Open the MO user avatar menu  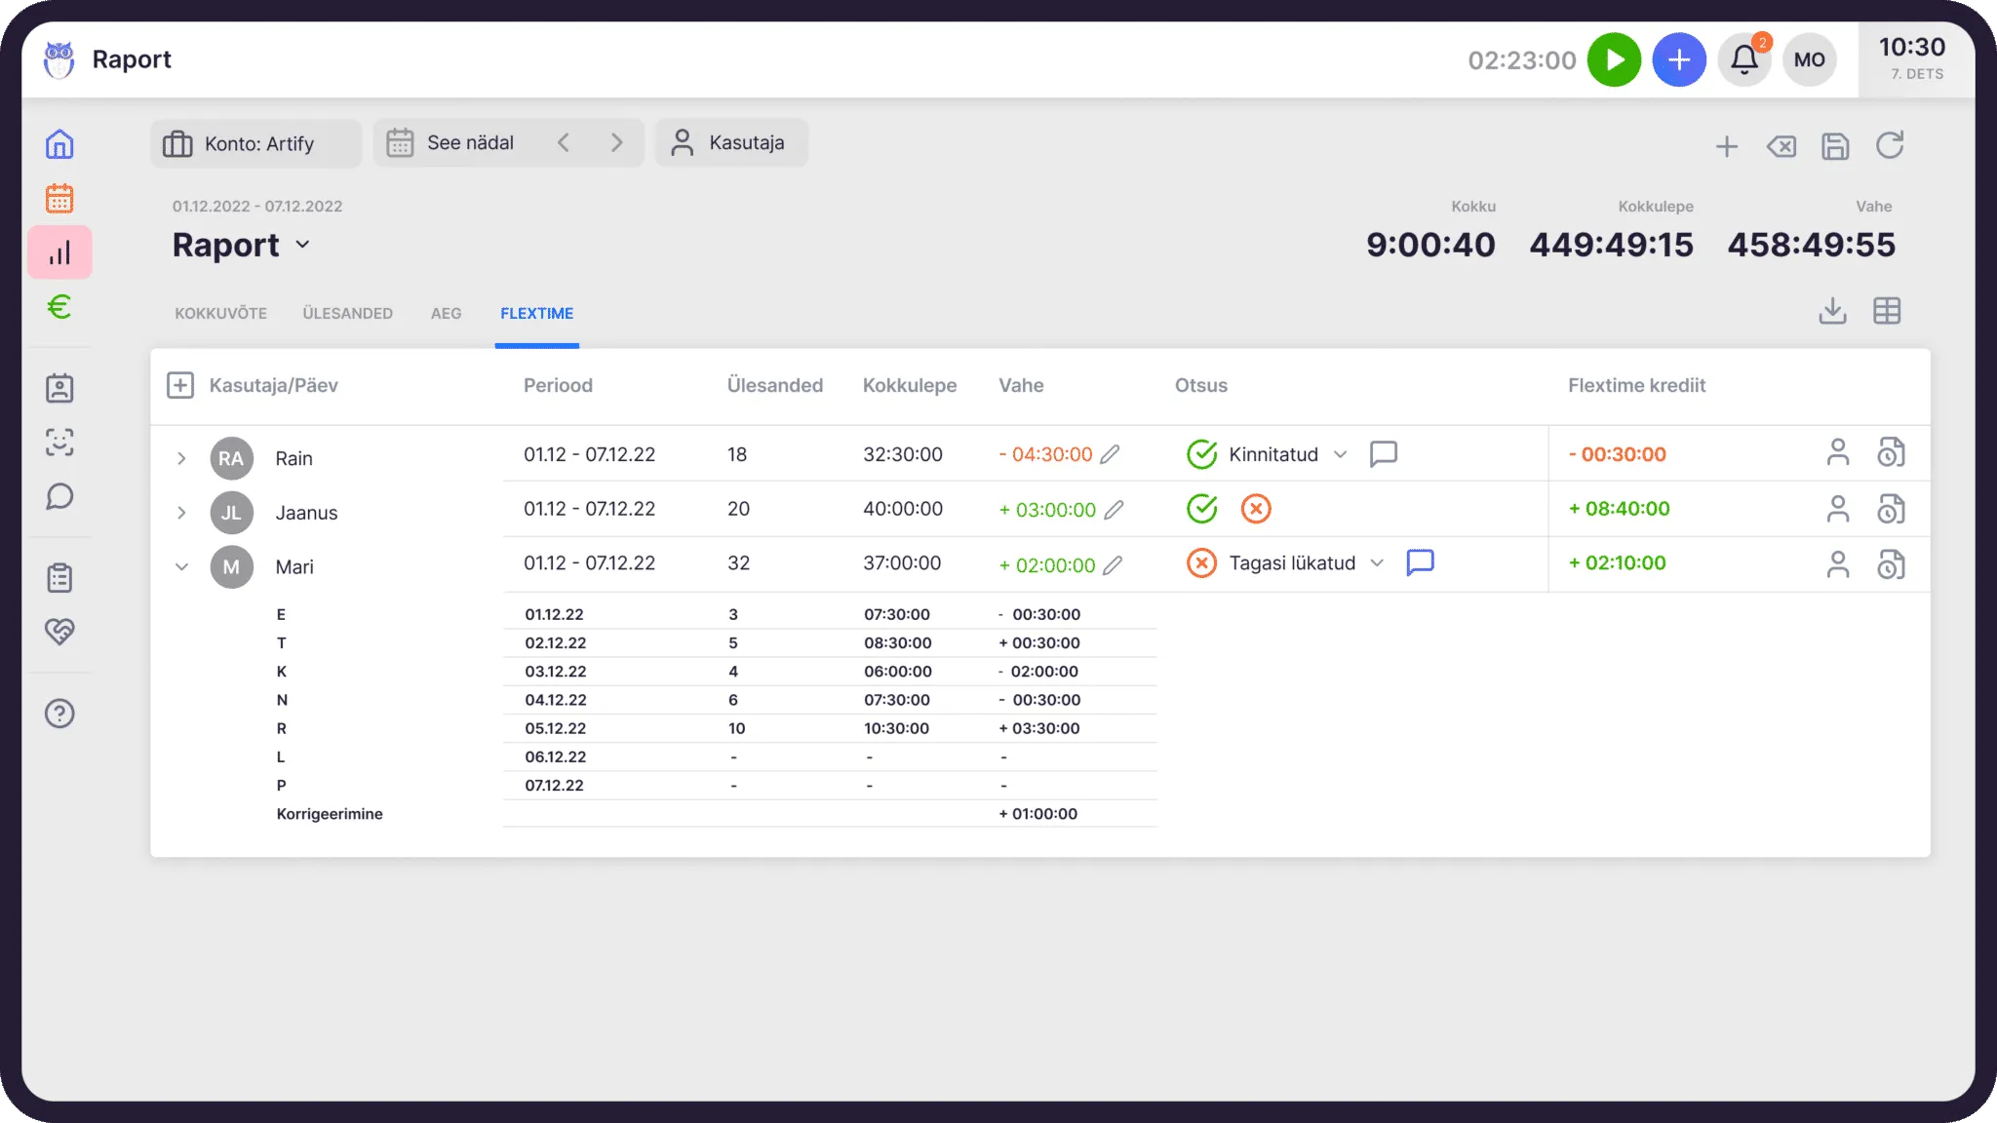(x=1810, y=59)
